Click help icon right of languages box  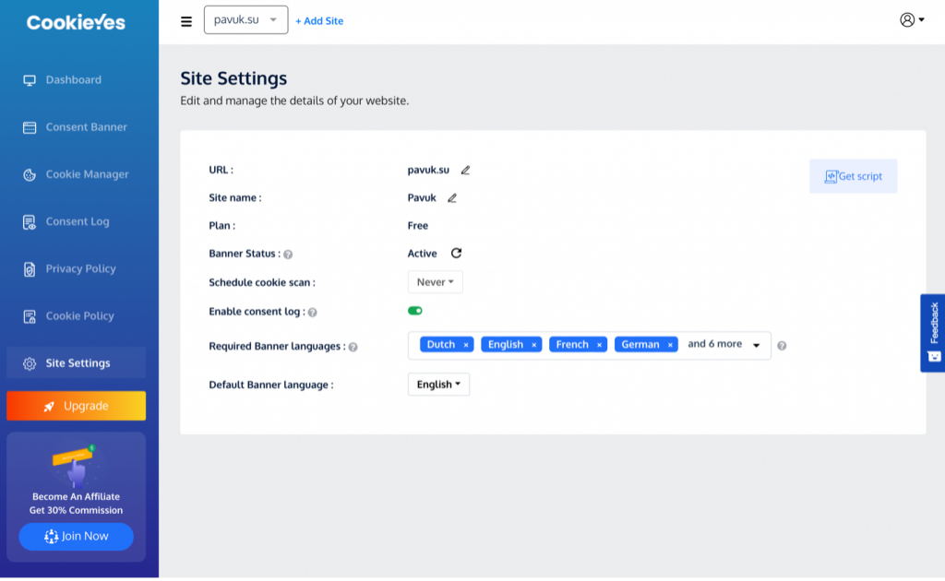pos(782,346)
